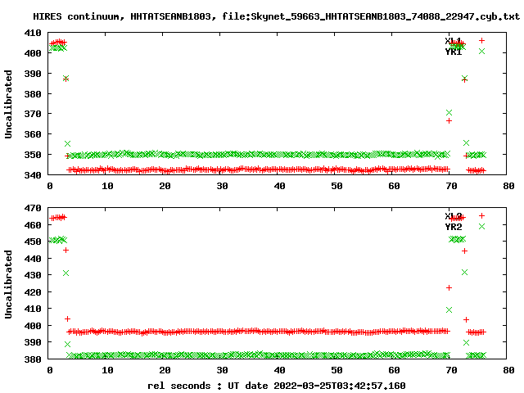Click the green cross legend marker for YR1

click(x=481, y=51)
